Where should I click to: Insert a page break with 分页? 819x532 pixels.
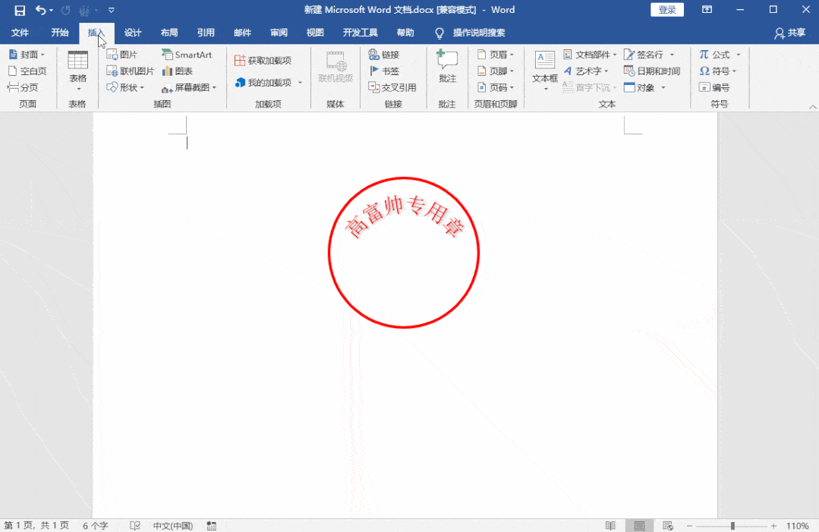click(23, 87)
